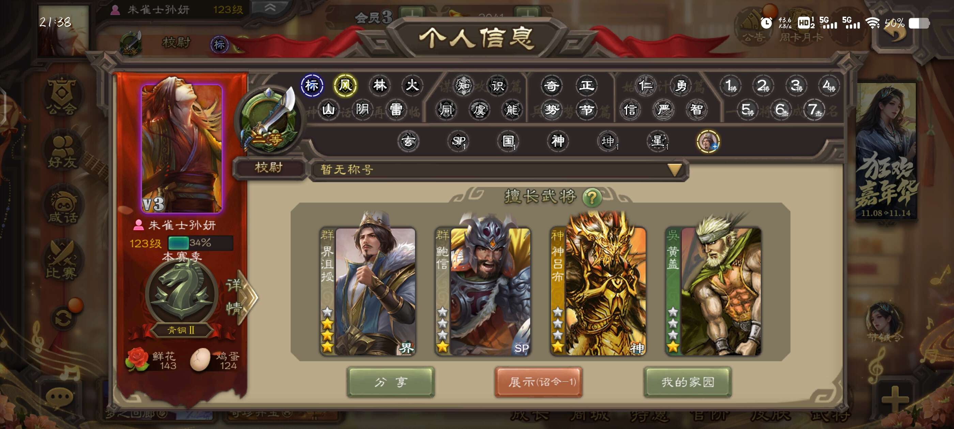954x429 pixels.
Task: Tap the rose 鲜花 flower icon
Action: [x=137, y=359]
